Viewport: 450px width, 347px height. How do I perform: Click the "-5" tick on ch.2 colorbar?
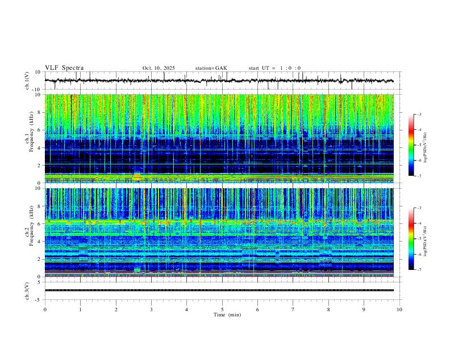[419, 239]
